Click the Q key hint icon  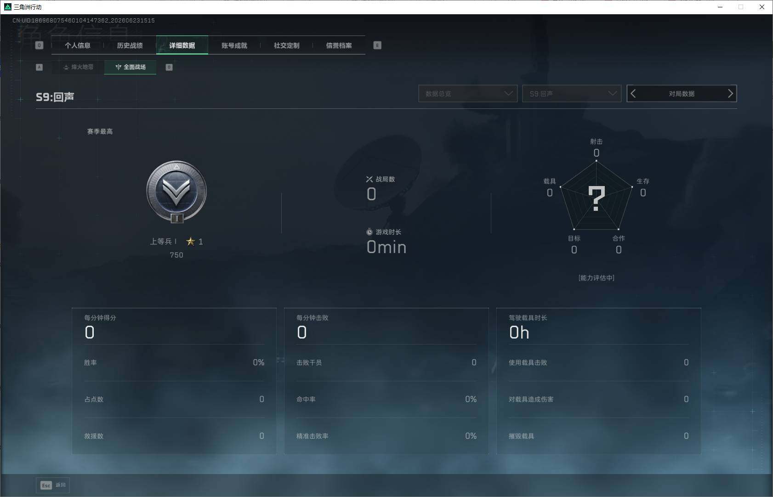(39, 45)
